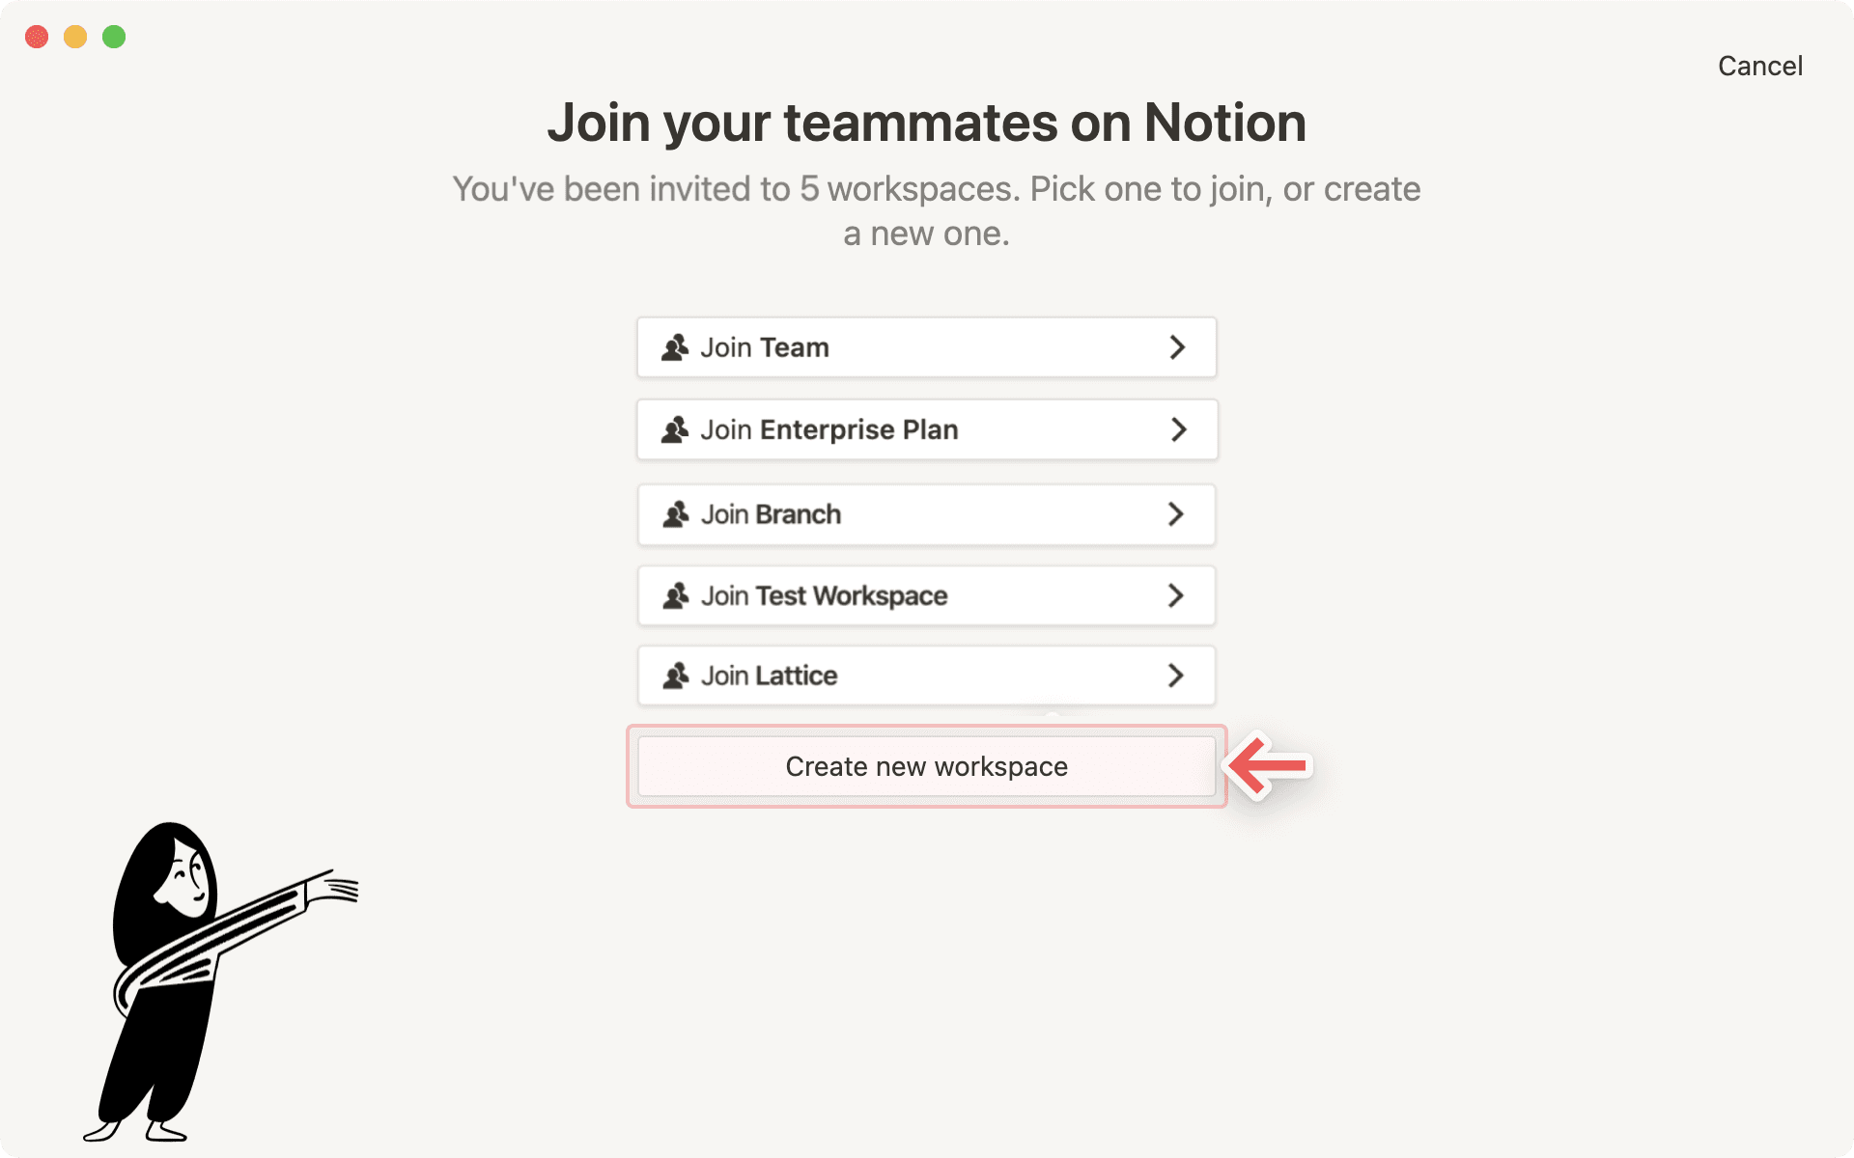Open the Join Branch chevron arrow
The image size is (1854, 1158).
(x=1177, y=514)
